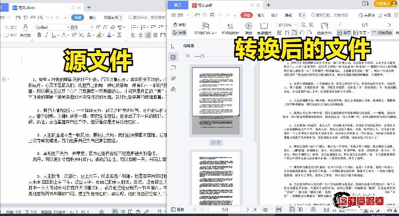Toggle 连续阅读 continuous reading
This screenshot has height=216, width=399.
coord(382,33)
